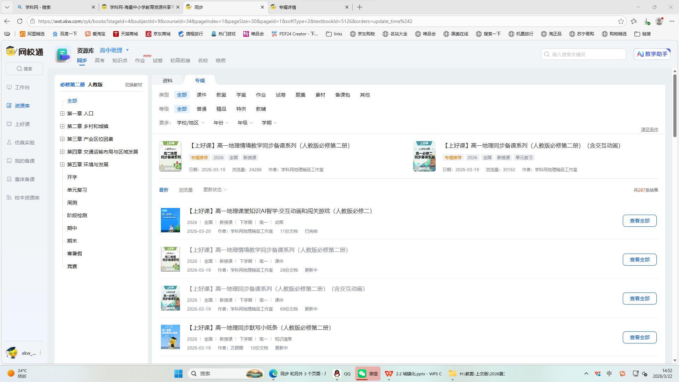The width and height of the screenshot is (679, 382).
Task: Open 工作台 in left sidebar
Action: 22,87
